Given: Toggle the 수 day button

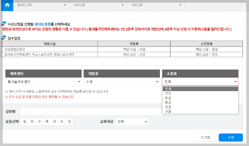Looking at the screenshot, I should (39, 122).
